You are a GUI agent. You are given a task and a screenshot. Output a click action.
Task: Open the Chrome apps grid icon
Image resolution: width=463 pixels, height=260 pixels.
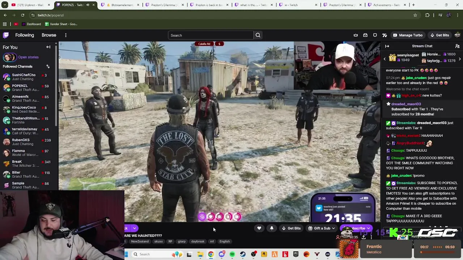pos(5,24)
